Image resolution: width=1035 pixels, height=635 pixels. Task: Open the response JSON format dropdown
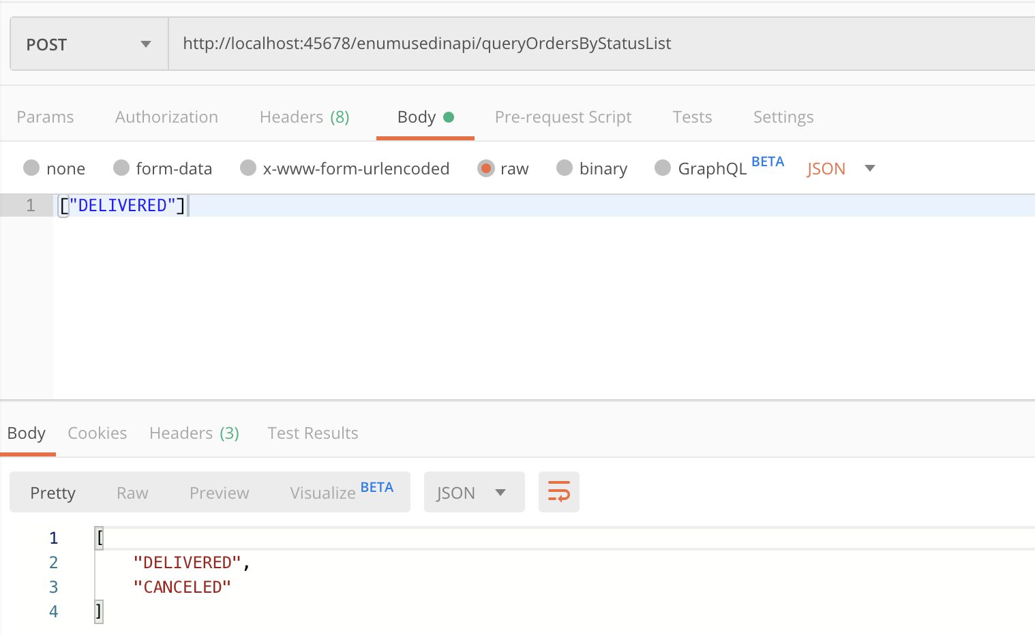coord(474,493)
